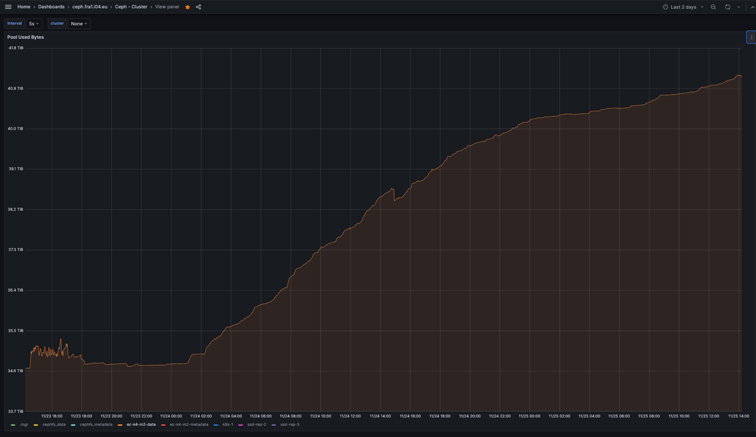
Task: Unstar dashboard via orange star icon
Action: 187,7
